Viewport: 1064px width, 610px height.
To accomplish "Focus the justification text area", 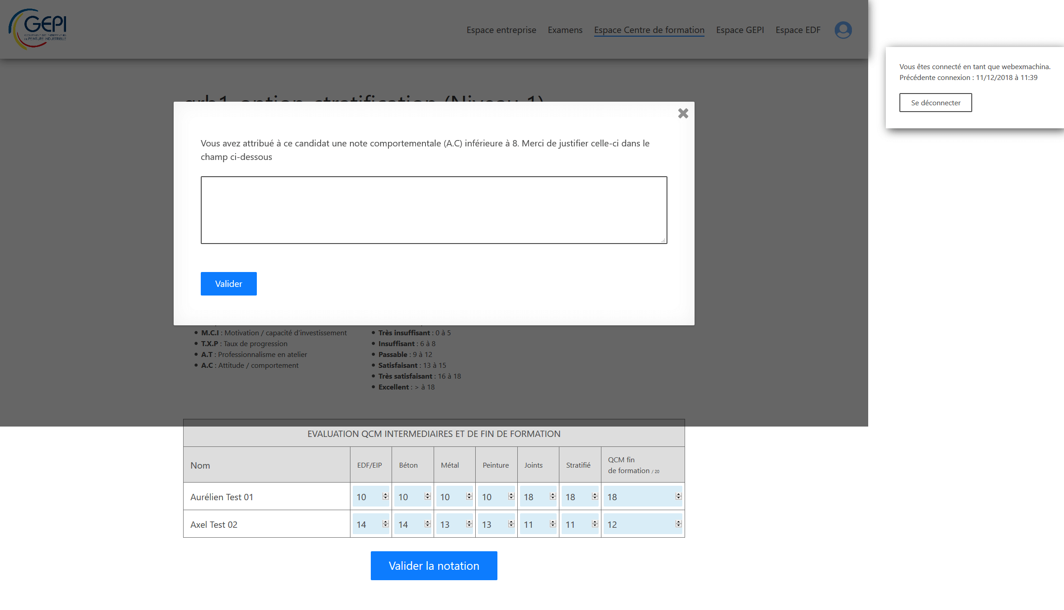I will 434,210.
